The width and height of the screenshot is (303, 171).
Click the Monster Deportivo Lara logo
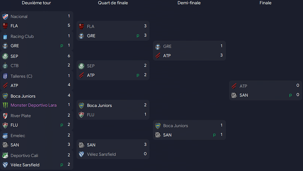tap(5, 105)
